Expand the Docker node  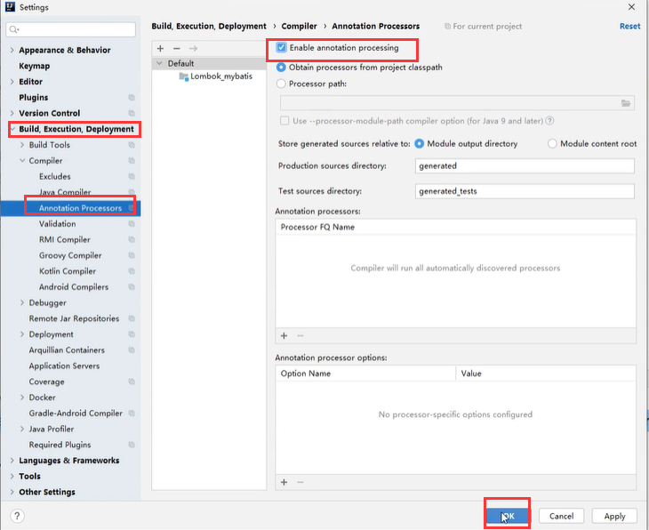[x=22, y=397]
